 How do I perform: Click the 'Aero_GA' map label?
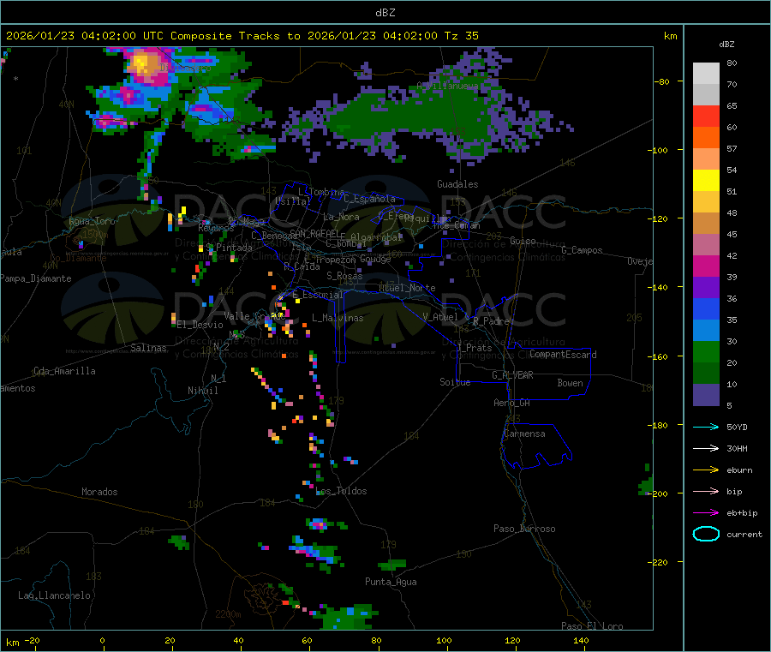click(512, 403)
